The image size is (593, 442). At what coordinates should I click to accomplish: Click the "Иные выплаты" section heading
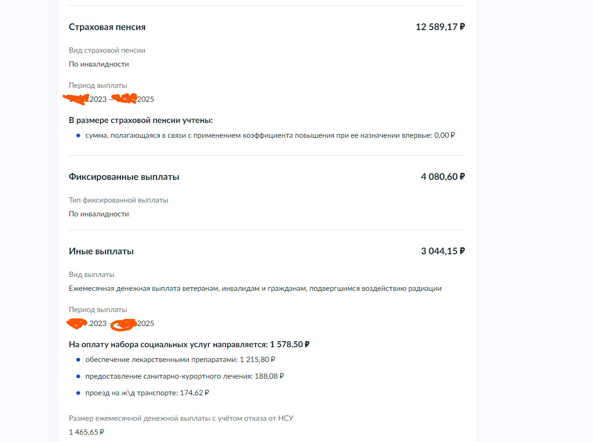(x=101, y=252)
